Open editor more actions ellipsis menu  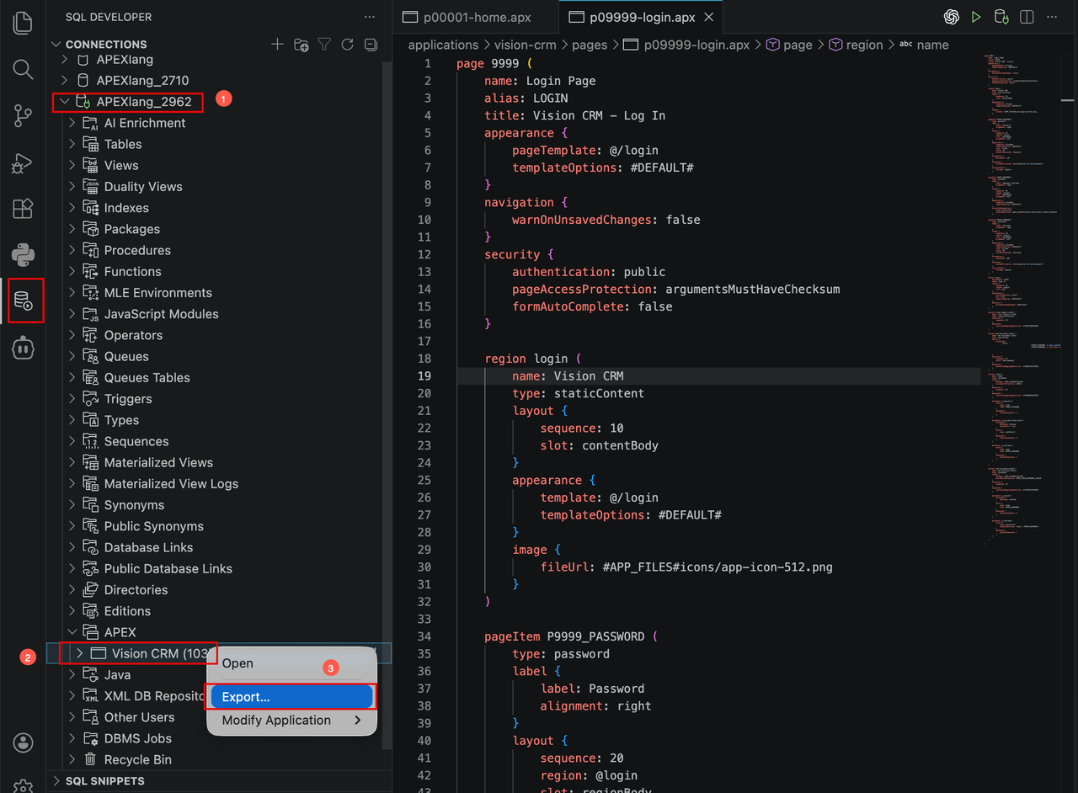point(1051,17)
